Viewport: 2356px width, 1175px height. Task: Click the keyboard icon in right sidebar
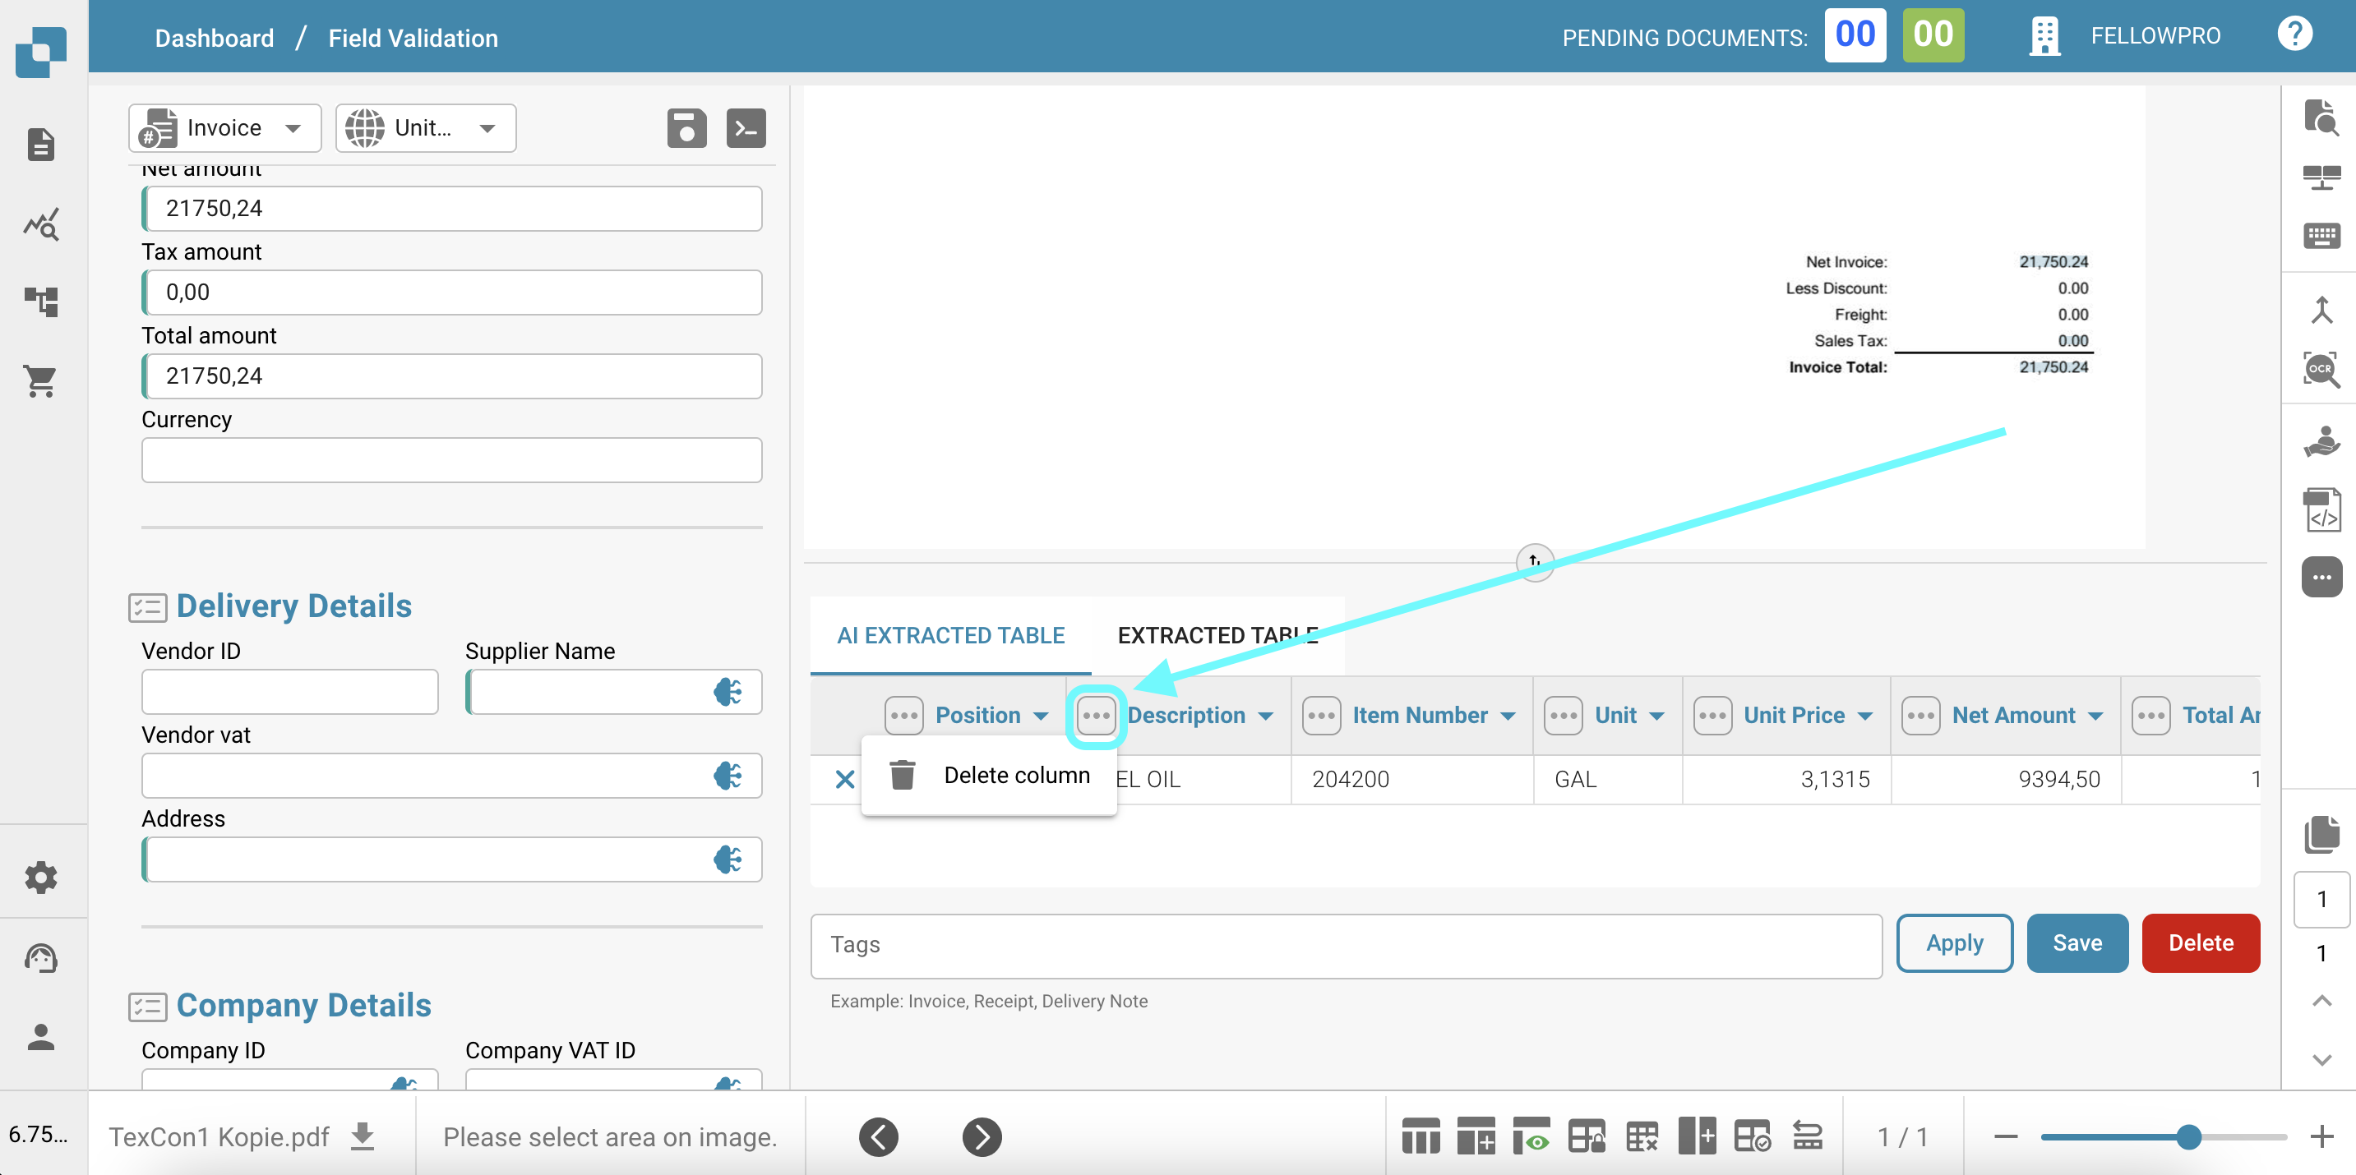coord(2321,236)
